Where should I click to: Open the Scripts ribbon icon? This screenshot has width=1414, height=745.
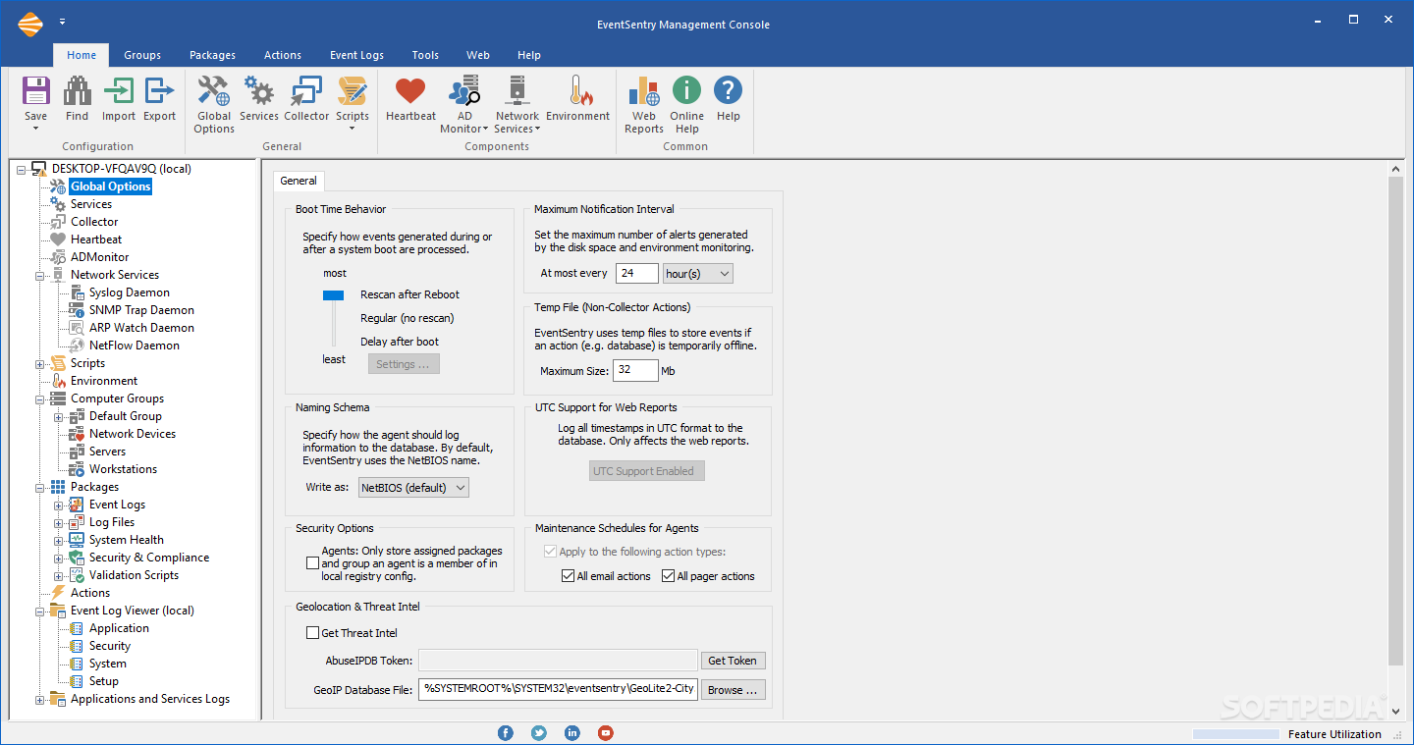[x=352, y=92]
